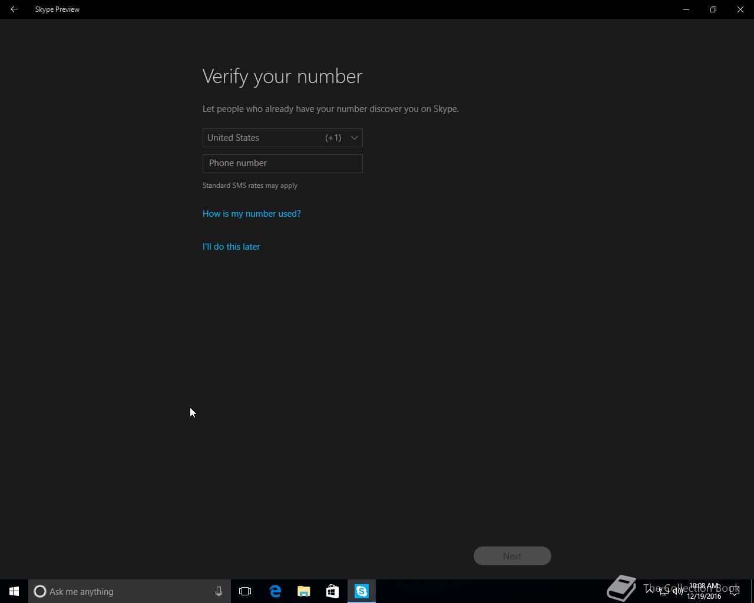Show hidden system tray icons

coord(650,591)
